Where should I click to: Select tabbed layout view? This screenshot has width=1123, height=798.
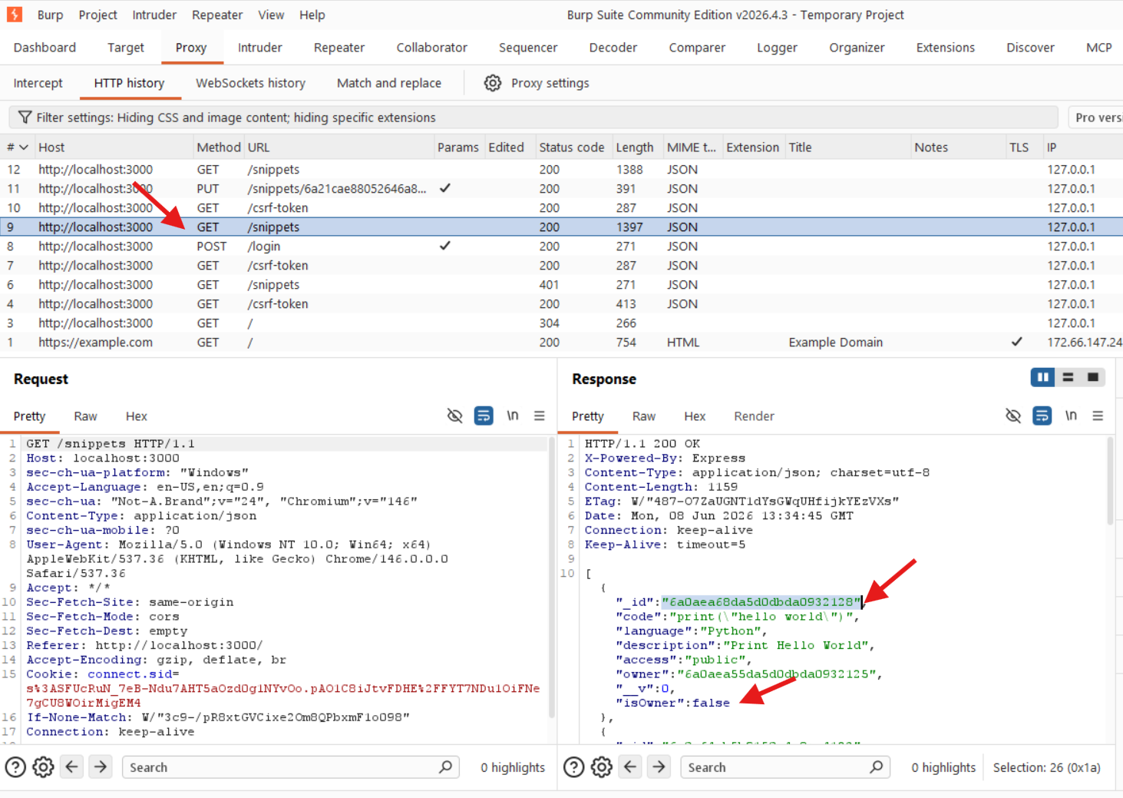click(x=1093, y=377)
